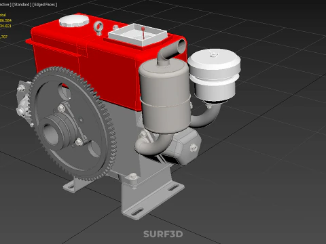Select the curved exhaust pipe below muffler
Image resolution: width=326 pixels, height=244 pixels.
153,144
